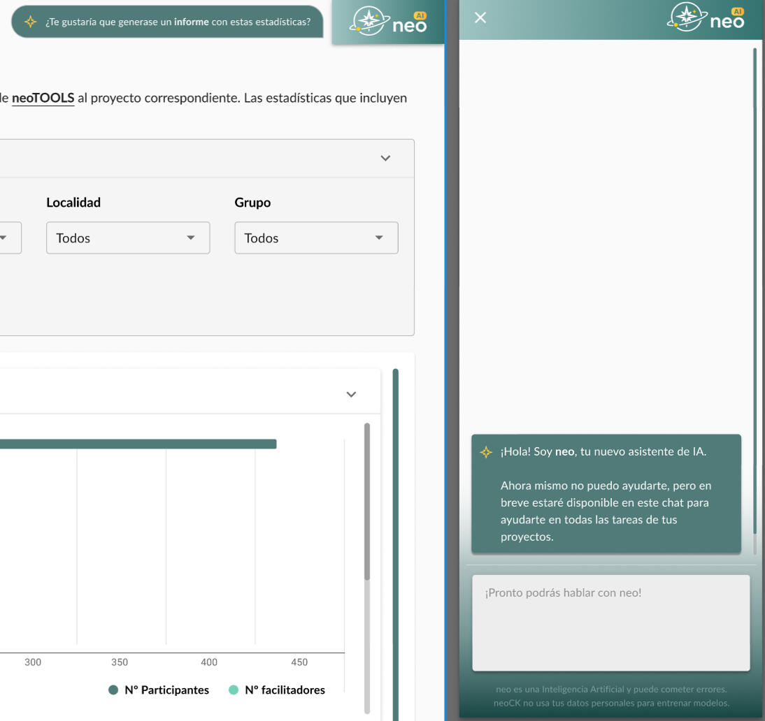
Task: Click the horizontal participants bar in the chart
Action: point(140,444)
